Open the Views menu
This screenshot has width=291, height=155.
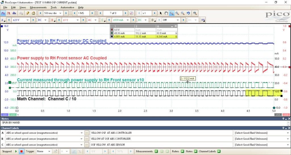coord(23,7)
